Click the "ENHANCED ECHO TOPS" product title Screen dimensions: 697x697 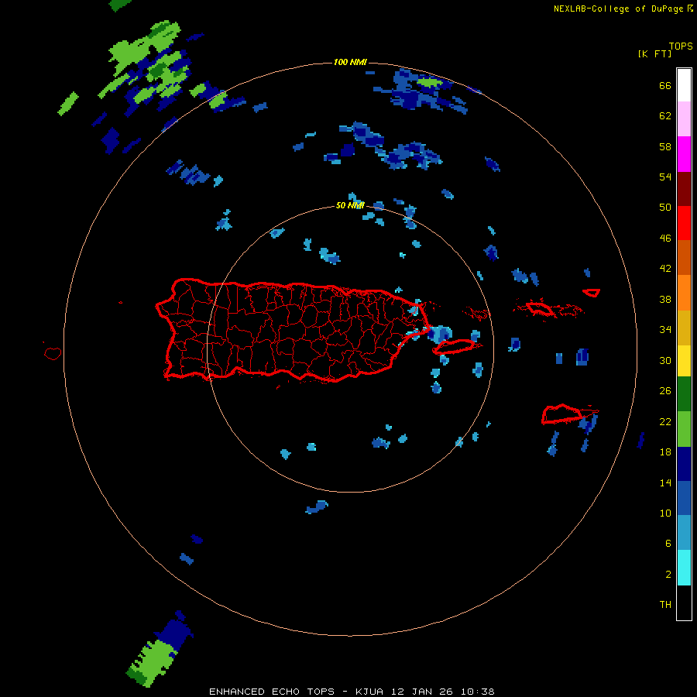point(272,692)
